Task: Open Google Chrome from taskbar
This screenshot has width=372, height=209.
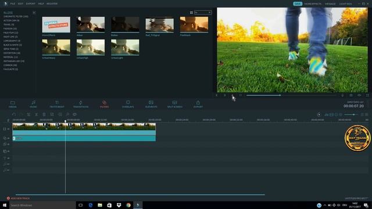Action: click(128, 205)
